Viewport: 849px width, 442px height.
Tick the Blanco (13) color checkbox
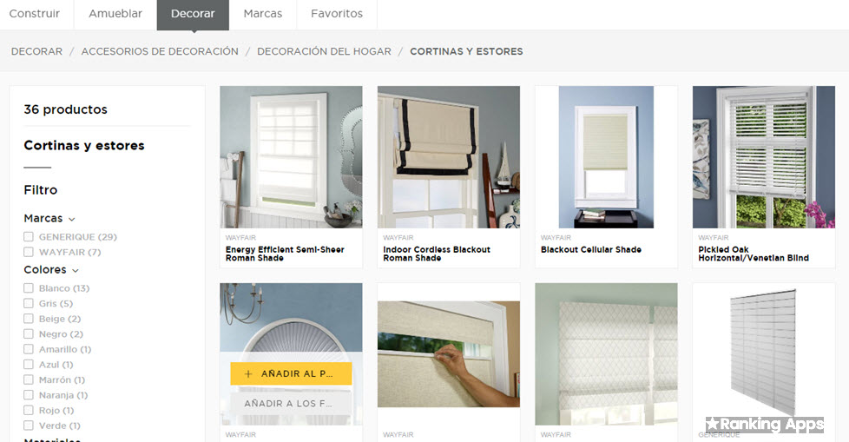tap(29, 288)
